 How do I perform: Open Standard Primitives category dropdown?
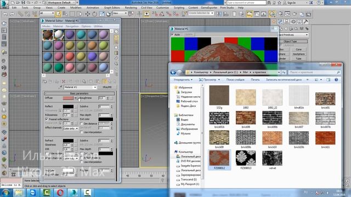293,35
